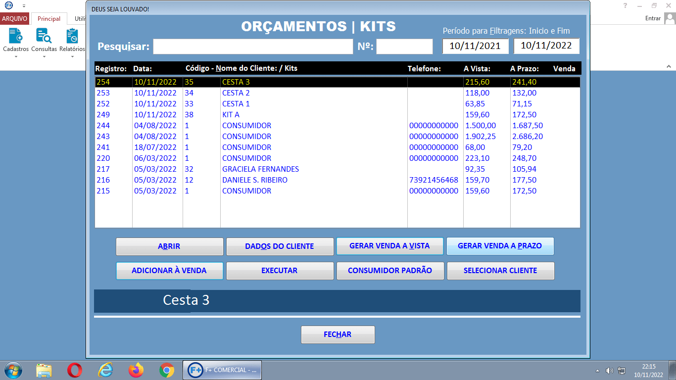Click the Registro column header
Viewport: 676px width, 380px height.
tap(111, 69)
